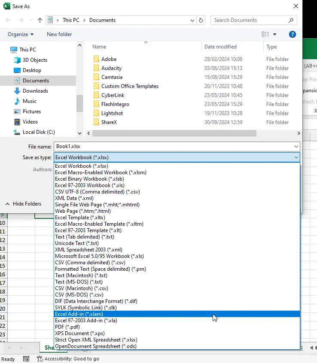Click the view options icon
The image size is (317, 363).
pyautogui.click(x=265, y=34)
